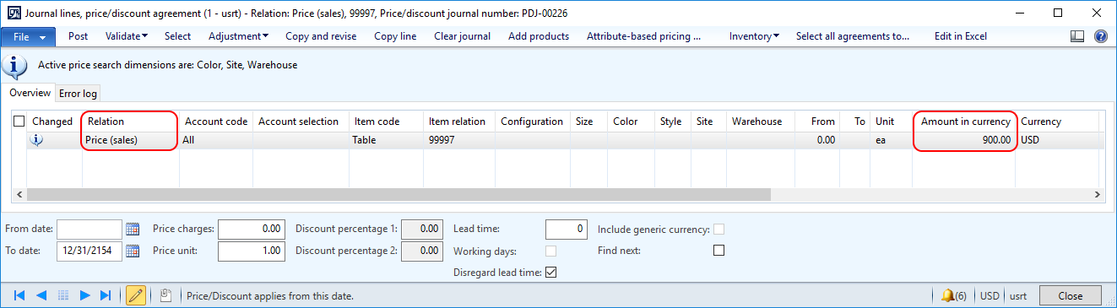
Task: Click the scrollbar right arrow
Action: coord(1098,194)
